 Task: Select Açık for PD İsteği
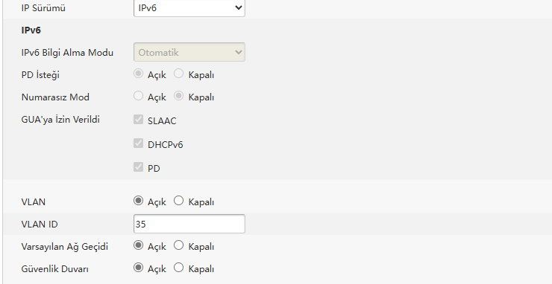pos(138,74)
